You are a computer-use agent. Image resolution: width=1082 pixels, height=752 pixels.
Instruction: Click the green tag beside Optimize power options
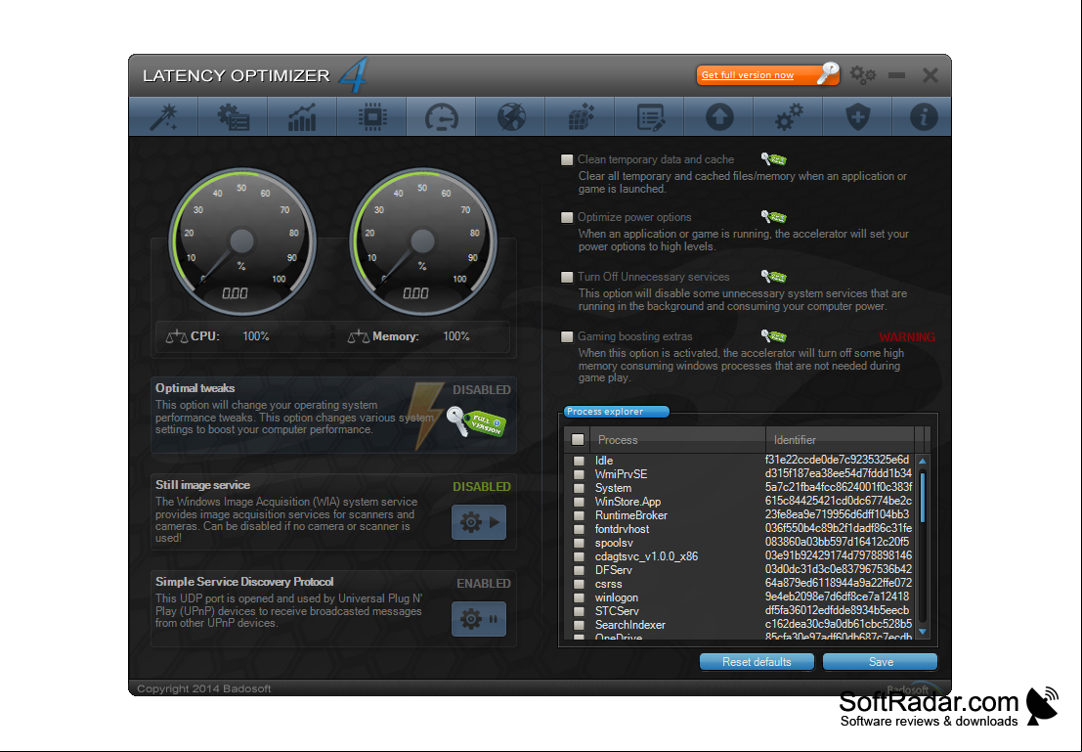[773, 217]
